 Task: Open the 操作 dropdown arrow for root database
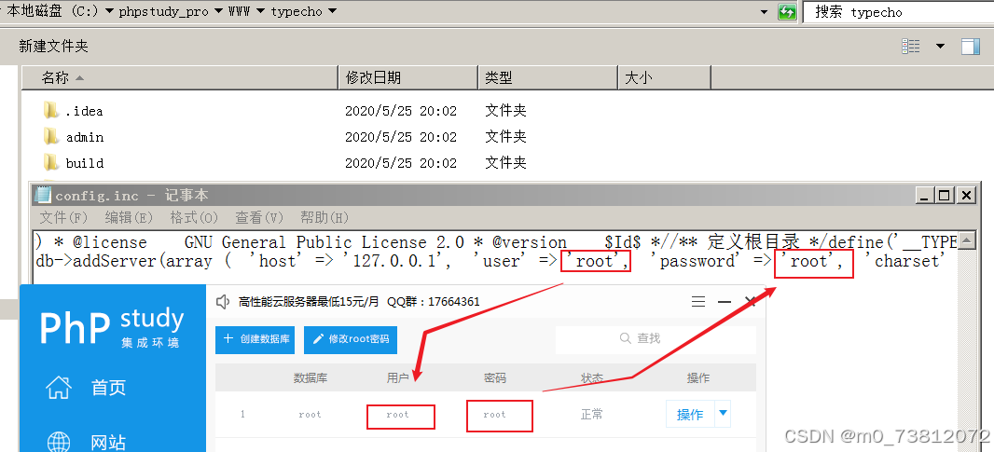click(723, 414)
